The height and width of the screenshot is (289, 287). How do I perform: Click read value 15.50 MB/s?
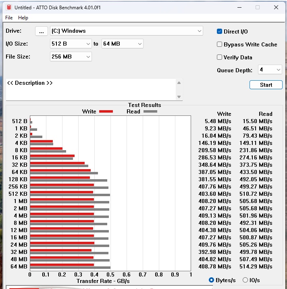257,121
